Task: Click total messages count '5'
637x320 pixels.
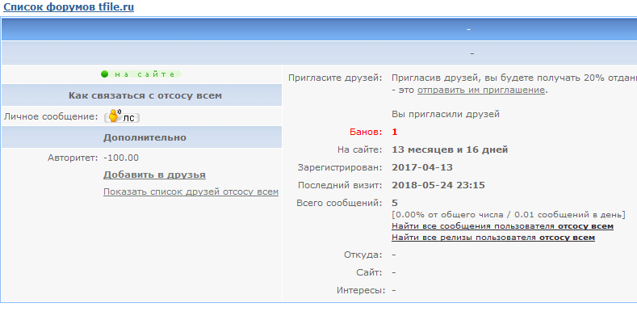Action: pos(395,203)
